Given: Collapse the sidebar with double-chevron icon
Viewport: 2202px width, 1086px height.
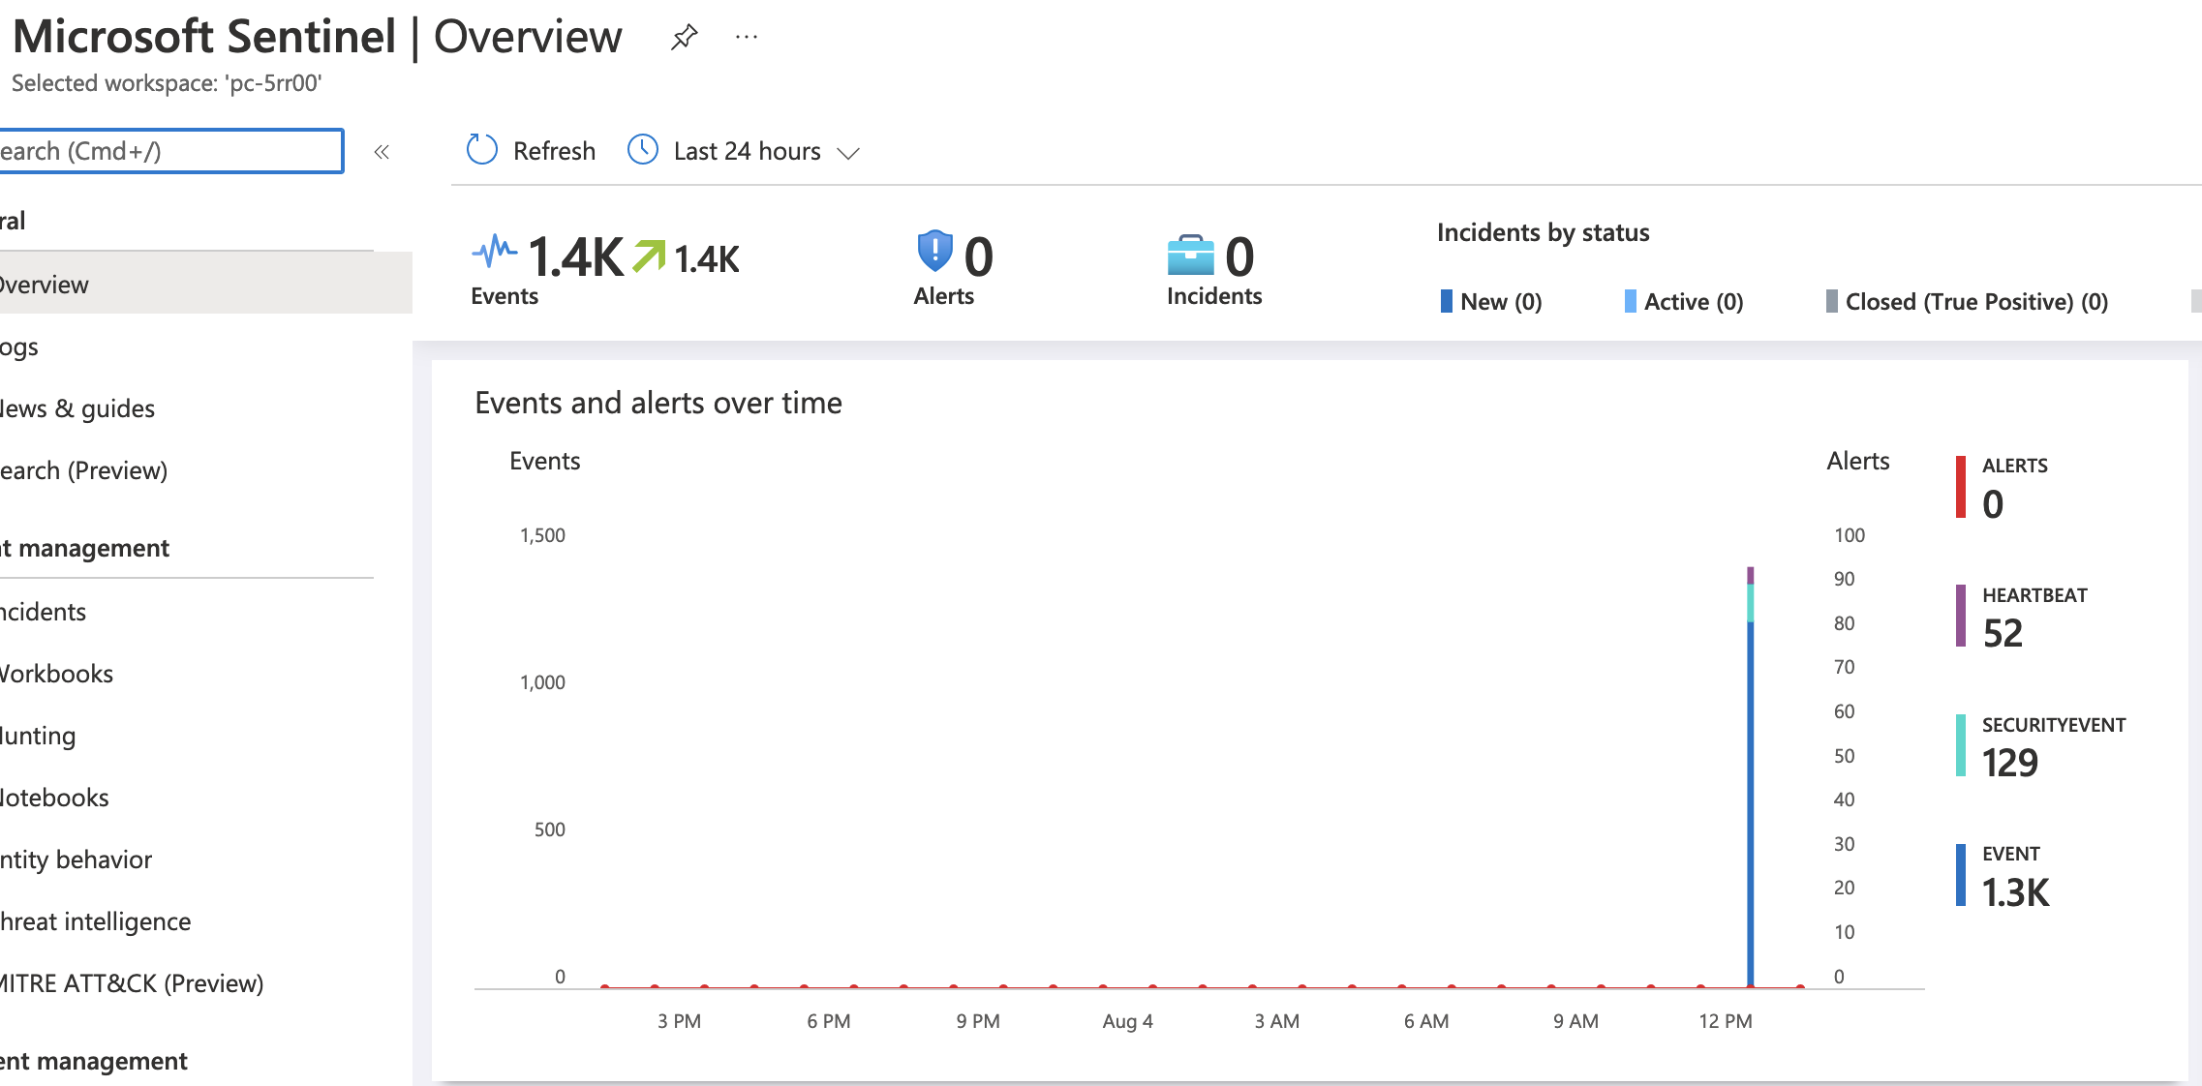Looking at the screenshot, I should 382,152.
